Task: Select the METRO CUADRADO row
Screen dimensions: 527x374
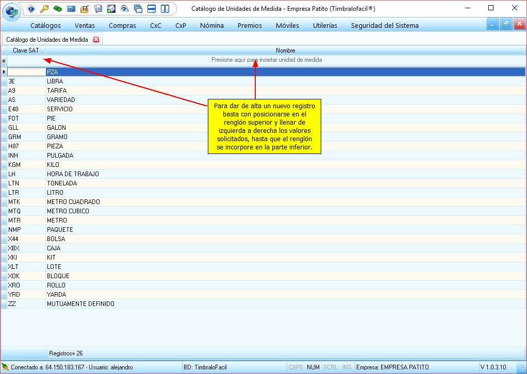Action: 263,202
